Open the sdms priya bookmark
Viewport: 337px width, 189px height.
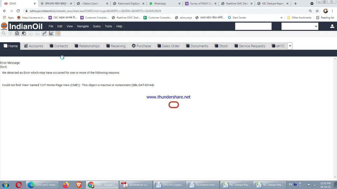(x=183, y=18)
